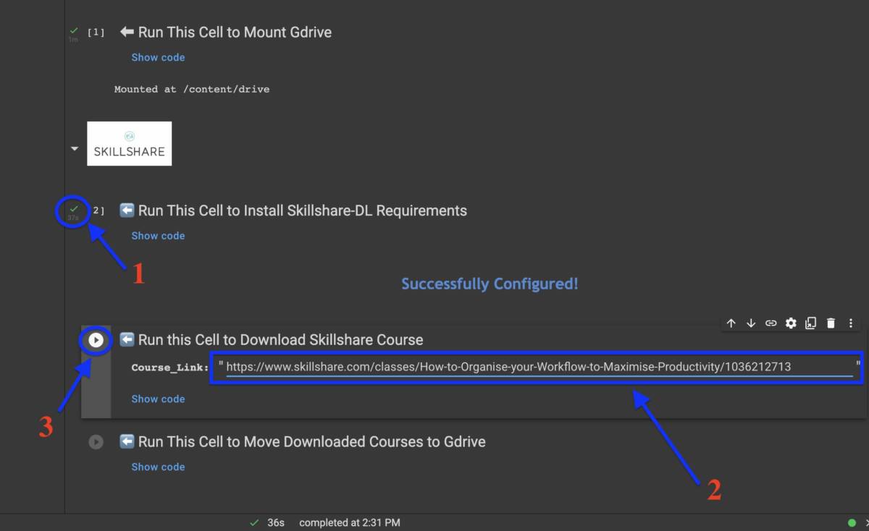Mirror cell in tab icon
The height and width of the screenshot is (531, 869).
coord(811,323)
